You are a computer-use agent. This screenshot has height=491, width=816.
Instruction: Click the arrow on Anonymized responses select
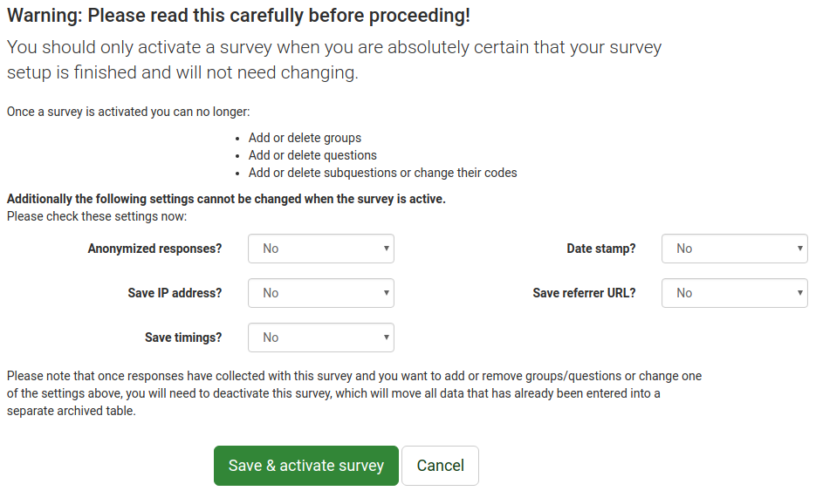387,249
